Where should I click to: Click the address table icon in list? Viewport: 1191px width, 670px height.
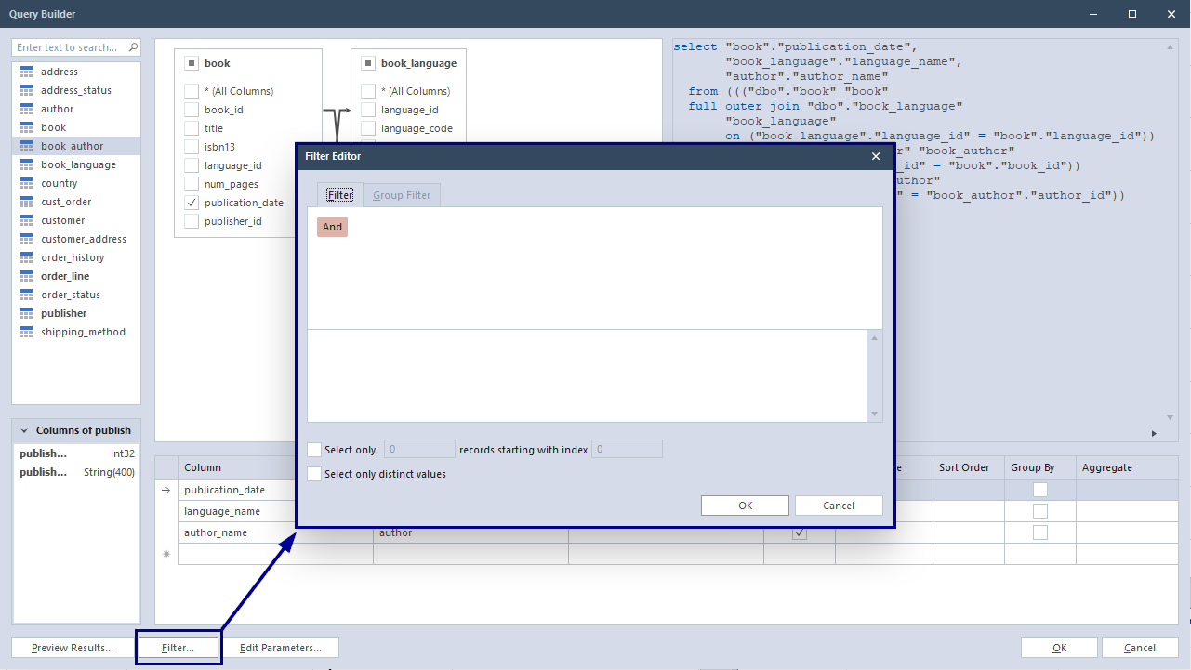click(x=26, y=72)
